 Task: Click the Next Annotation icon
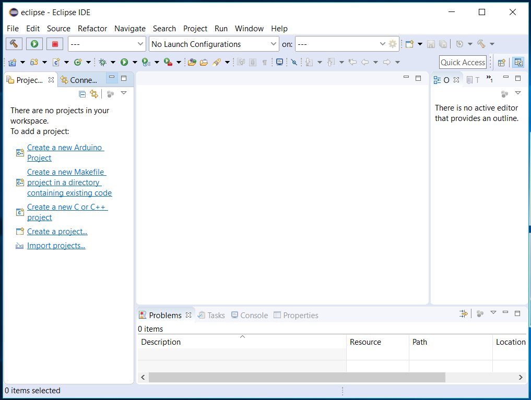(x=309, y=62)
